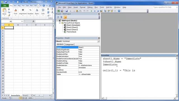This screenshot has width=179, height=101.
Task: Click the View Microsoft Excel toolbar icon
Action: pos(58,11)
